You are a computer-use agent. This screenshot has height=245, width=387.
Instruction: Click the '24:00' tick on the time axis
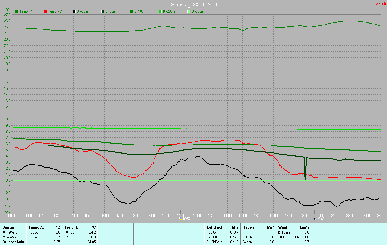pos(381,215)
